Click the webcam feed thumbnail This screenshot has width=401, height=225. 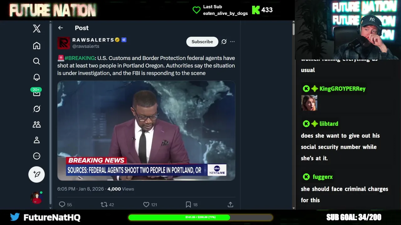(x=348, y=30)
